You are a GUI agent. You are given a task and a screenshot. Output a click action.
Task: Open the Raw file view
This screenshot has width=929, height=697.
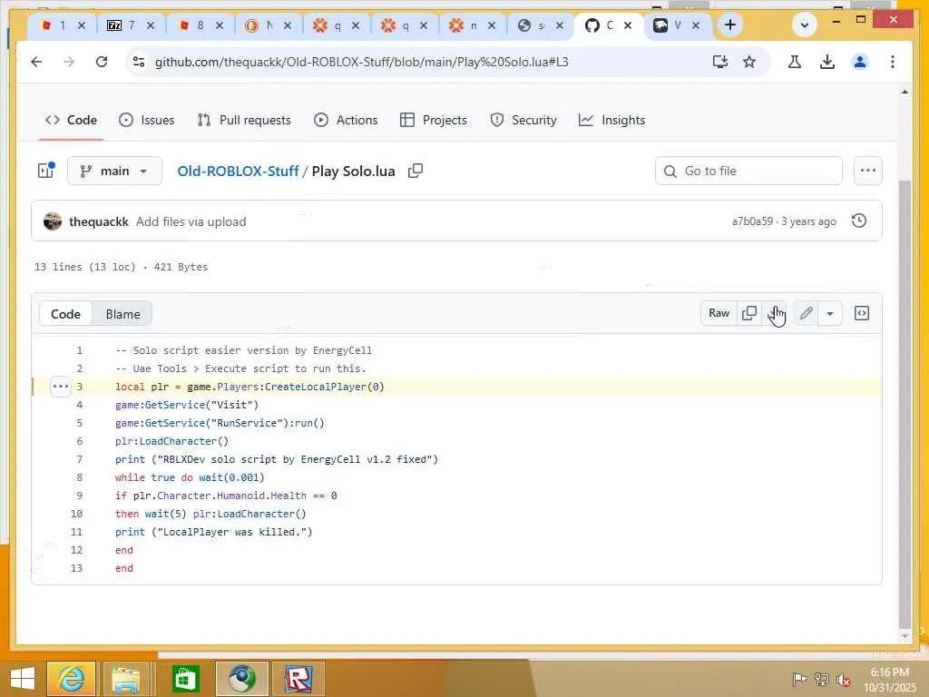[719, 313]
